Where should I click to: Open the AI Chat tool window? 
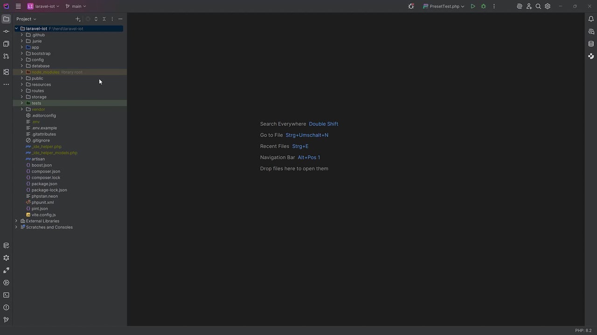point(591,32)
